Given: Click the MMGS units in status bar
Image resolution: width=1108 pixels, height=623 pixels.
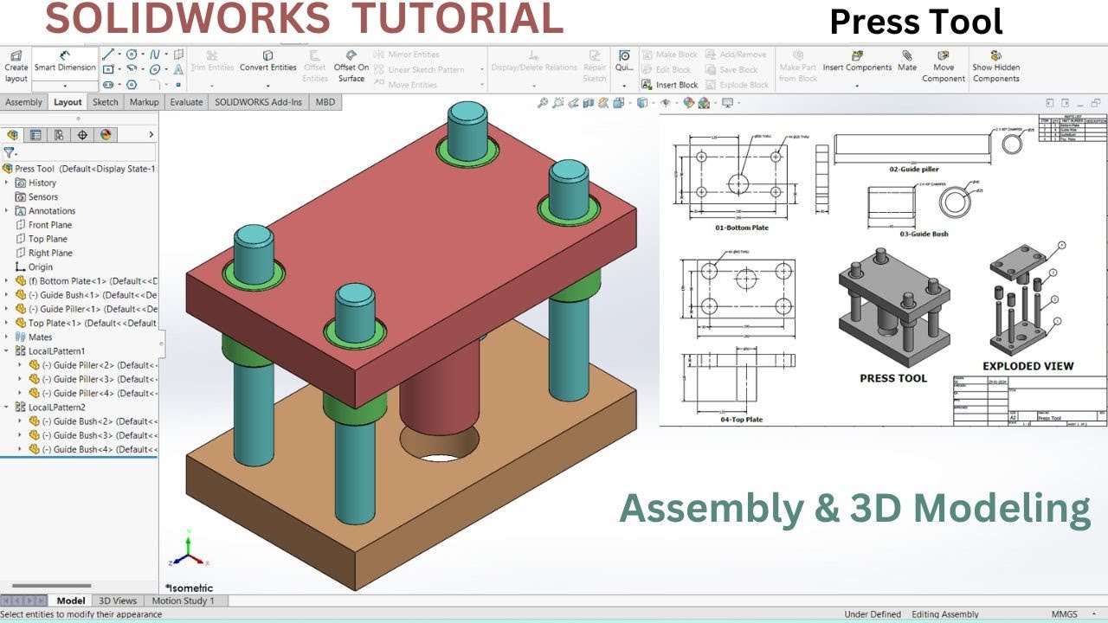Looking at the screenshot, I should point(1065,614).
